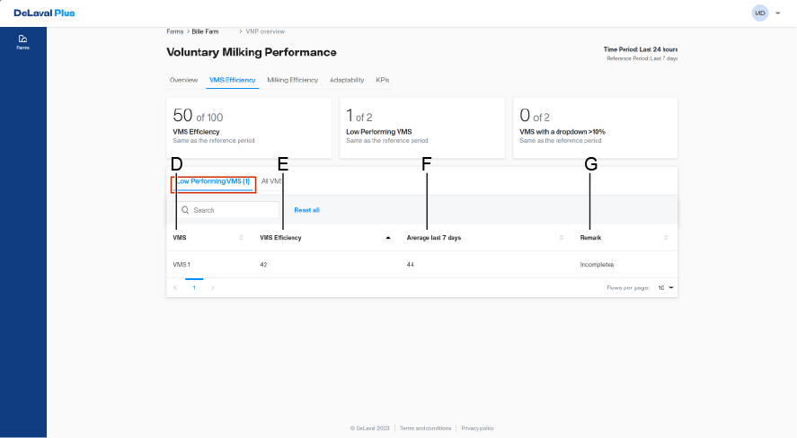Show the All VMS tab
797x438 pixels.
coord(271,181)
